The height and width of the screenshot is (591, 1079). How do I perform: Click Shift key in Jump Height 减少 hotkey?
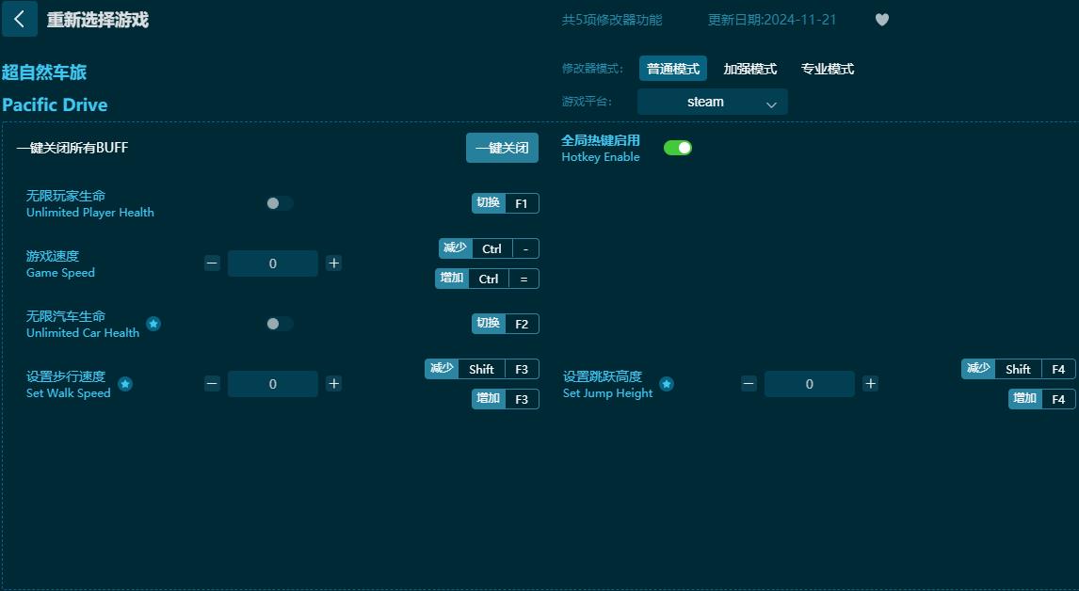(1019, 370)
